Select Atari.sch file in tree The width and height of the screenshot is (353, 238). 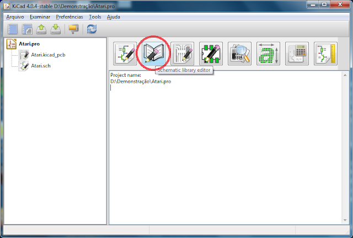tap(41, 66)
